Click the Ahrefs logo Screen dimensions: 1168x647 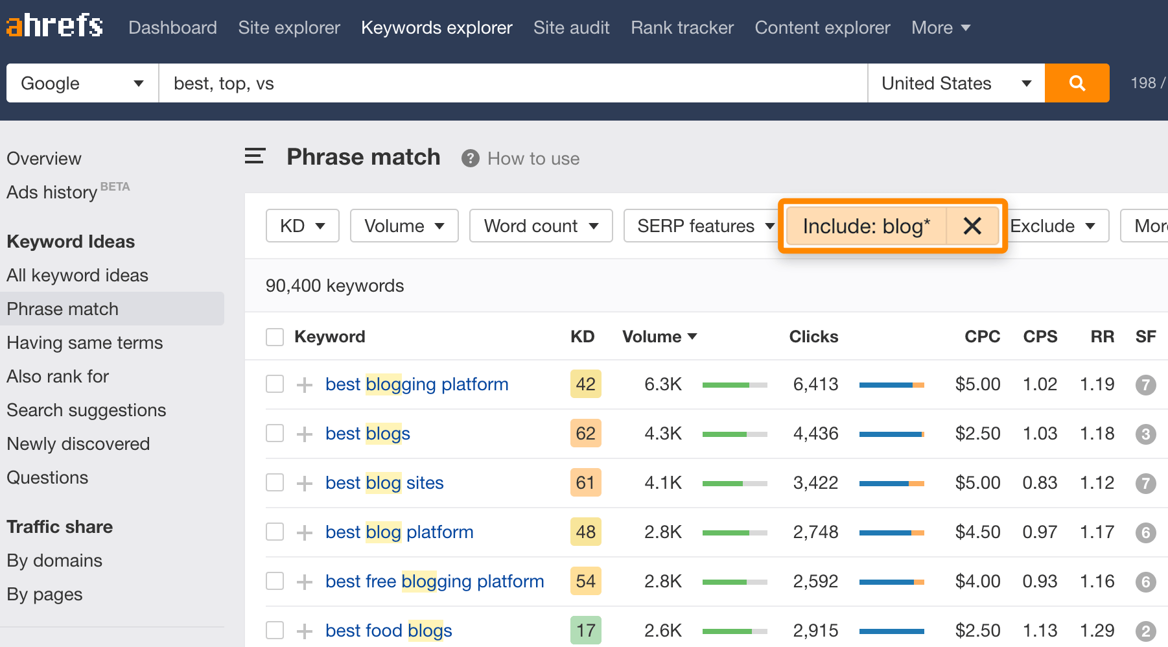[54, 27]
